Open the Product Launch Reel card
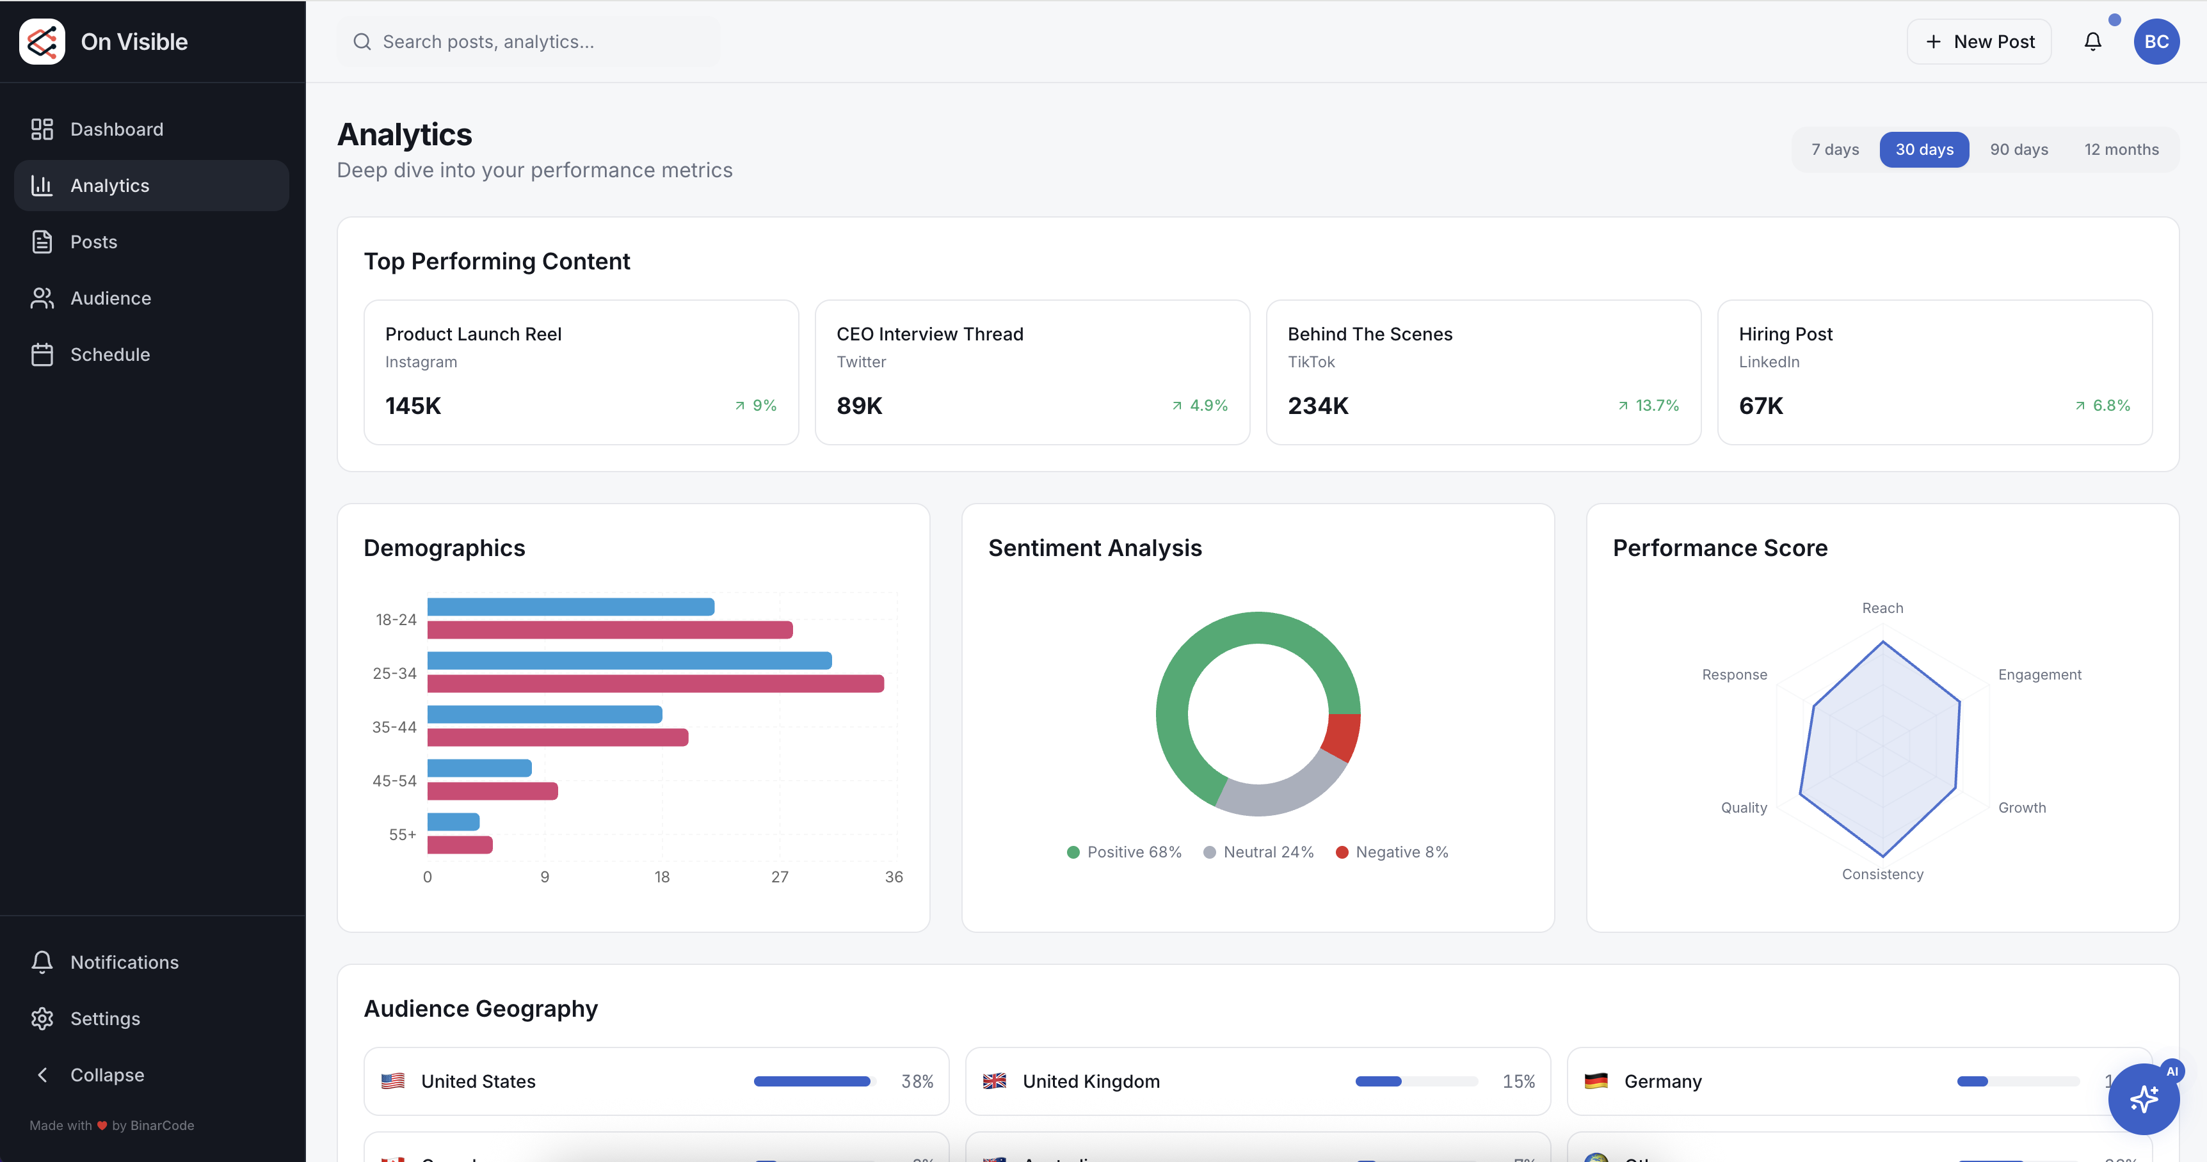The width and height of the screenshot is (2207, 1162). click(581, 372)
